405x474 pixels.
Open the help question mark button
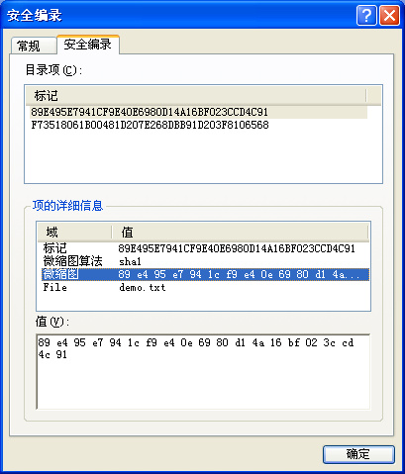click(366, 15)
